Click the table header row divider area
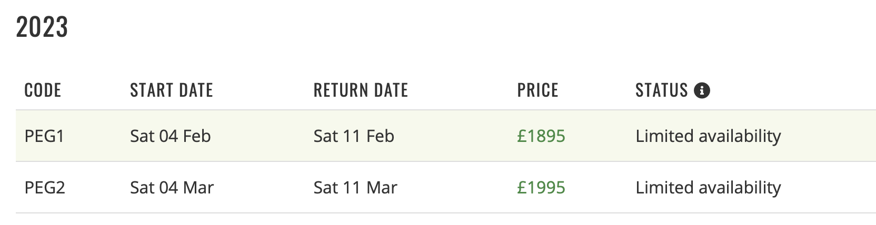Viewport: 876px width, 225px height. coord(446,110)
